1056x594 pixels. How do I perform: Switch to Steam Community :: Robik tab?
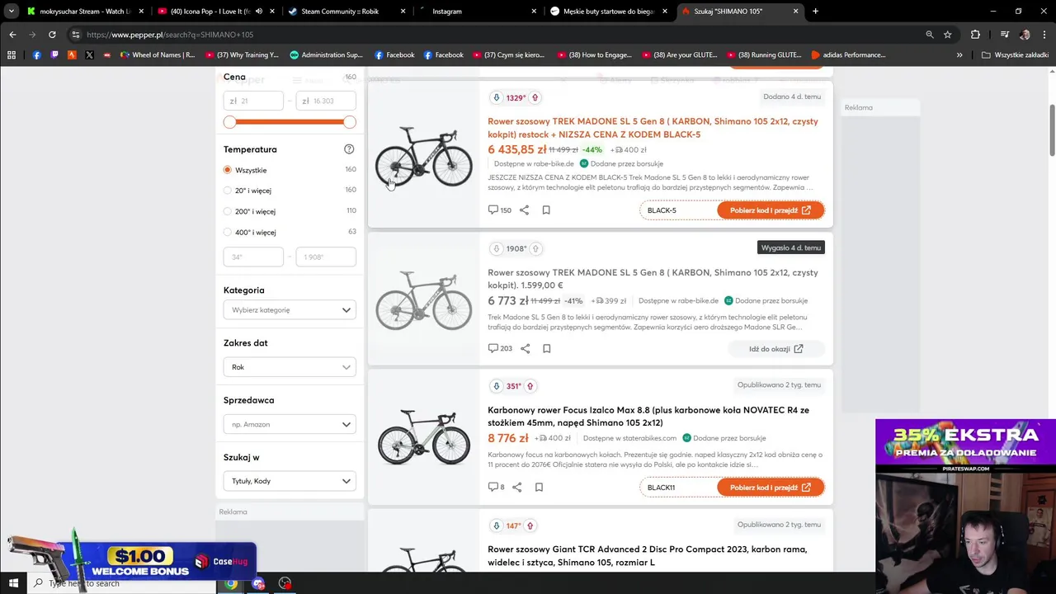tap(346, 12)
